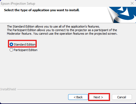The image size is (136, 104).
Task: Close the Epson iProjection Setup window
Action: click(132, 3)
